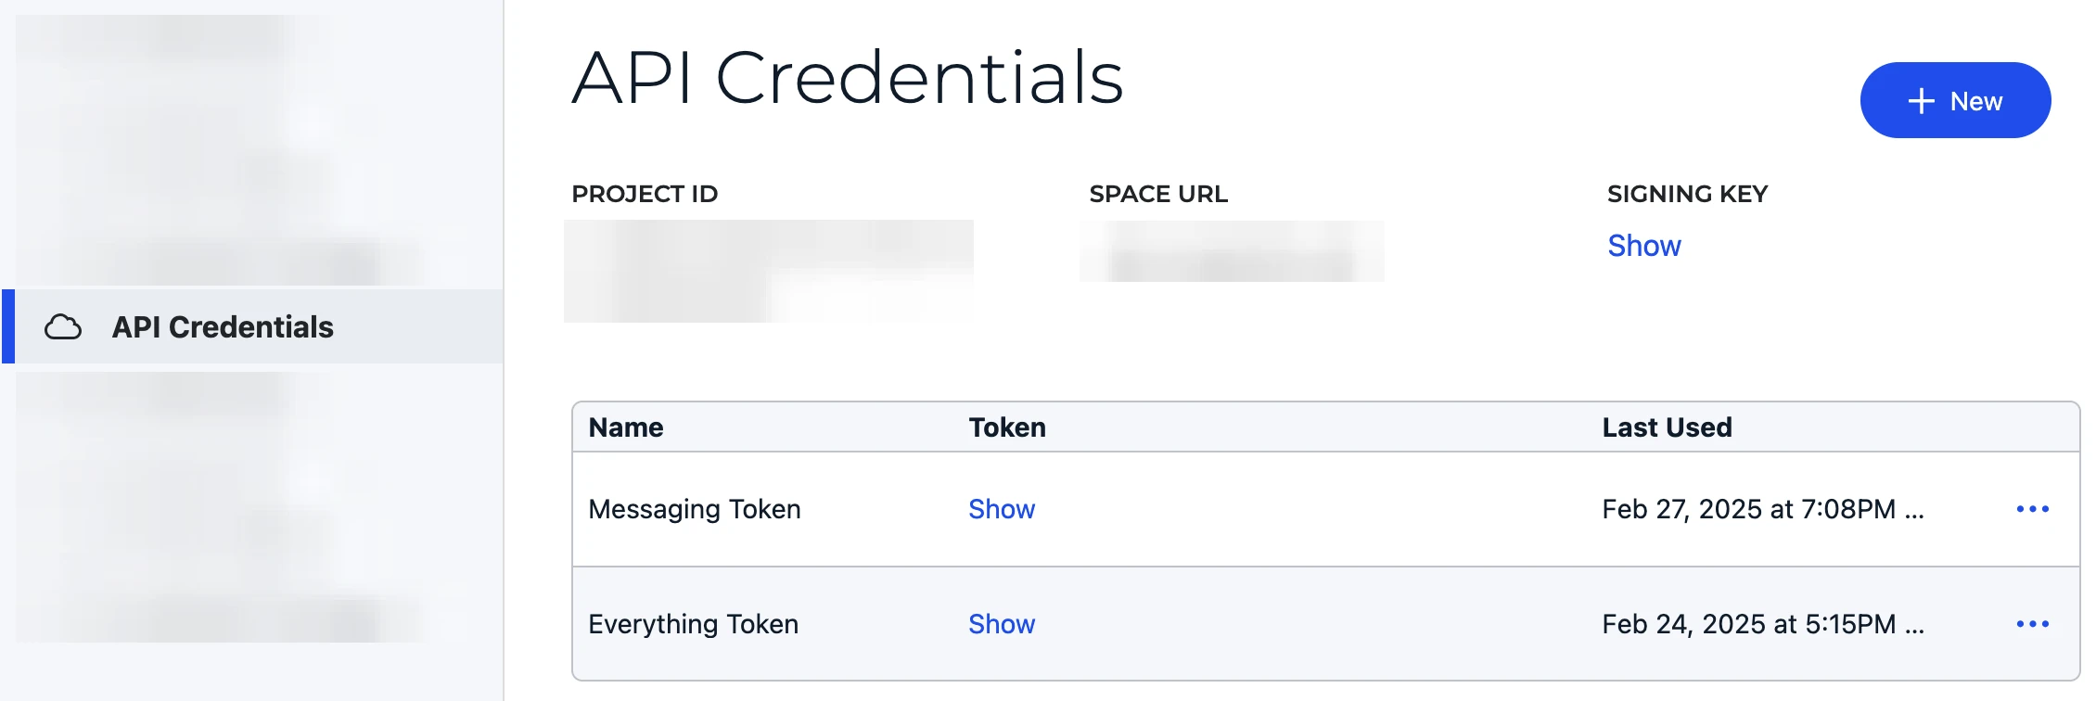Reveal the Messaging Token value

tap(1002, 509)
